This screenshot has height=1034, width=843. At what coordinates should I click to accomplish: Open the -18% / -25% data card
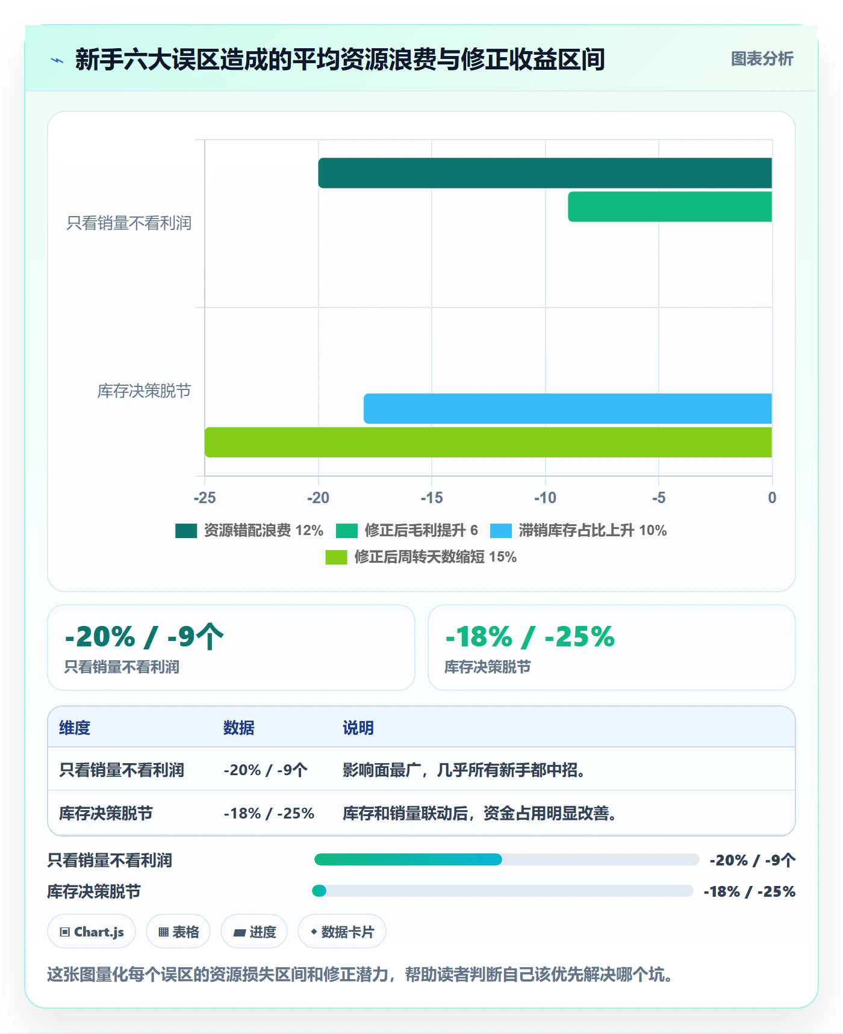coord(612,648)
